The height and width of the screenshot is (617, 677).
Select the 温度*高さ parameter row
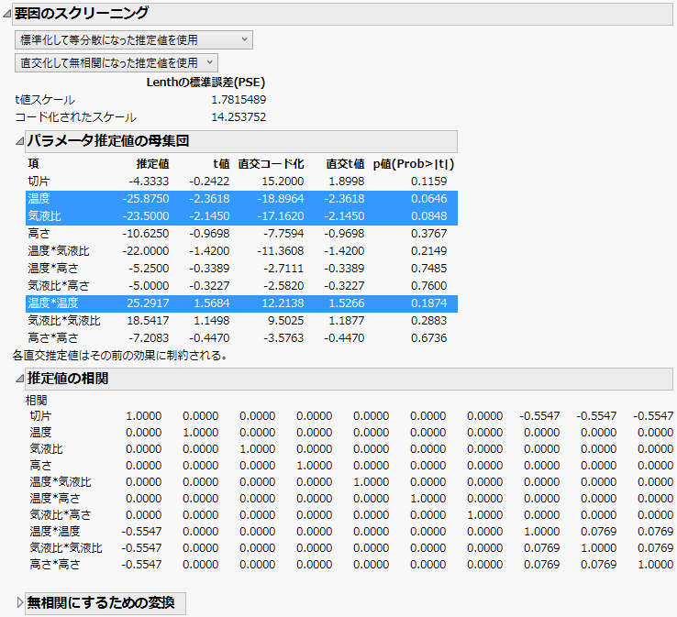(x=241, y=269)
